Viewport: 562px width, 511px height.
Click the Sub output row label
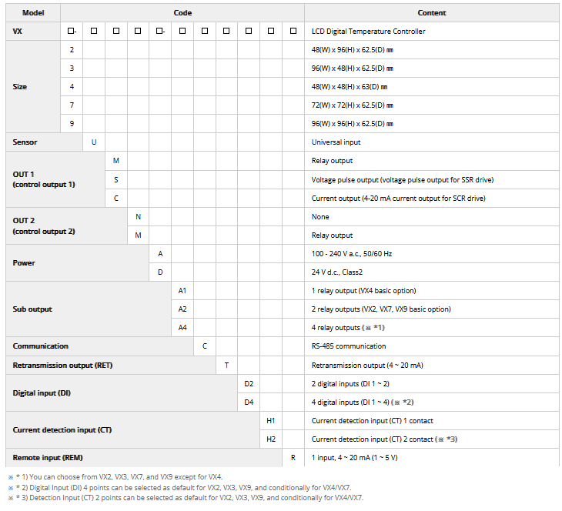pyautogui.click(x=32, y=309)
